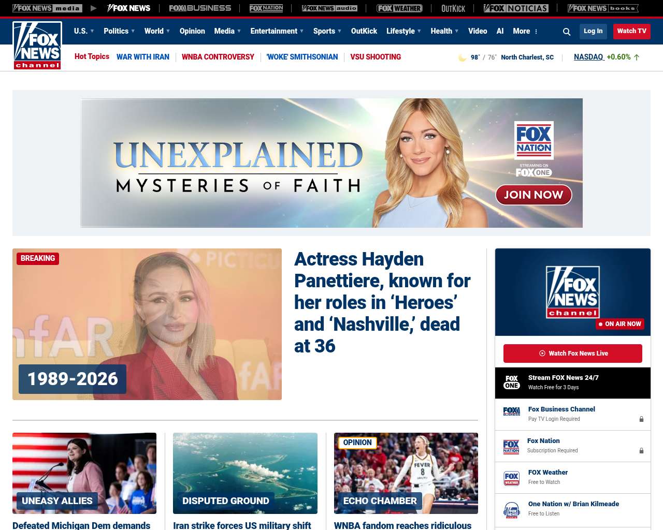Image resolution: width=663 pixels, height=530 pixels.
Task: Click the Fox Nation sidebar icon
Action: click(511, 447)
